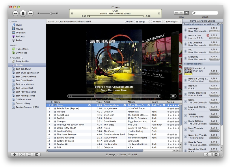Toggle repeat mode in the bottom bar
231x168 pixels.
29,154
